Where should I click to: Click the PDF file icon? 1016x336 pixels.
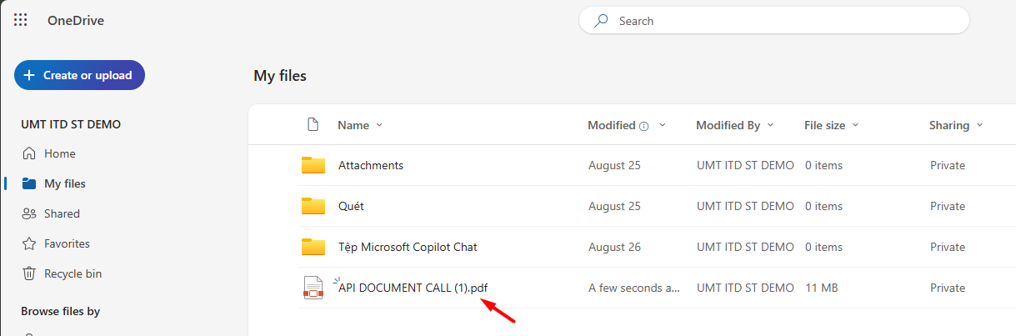[313, 288]
